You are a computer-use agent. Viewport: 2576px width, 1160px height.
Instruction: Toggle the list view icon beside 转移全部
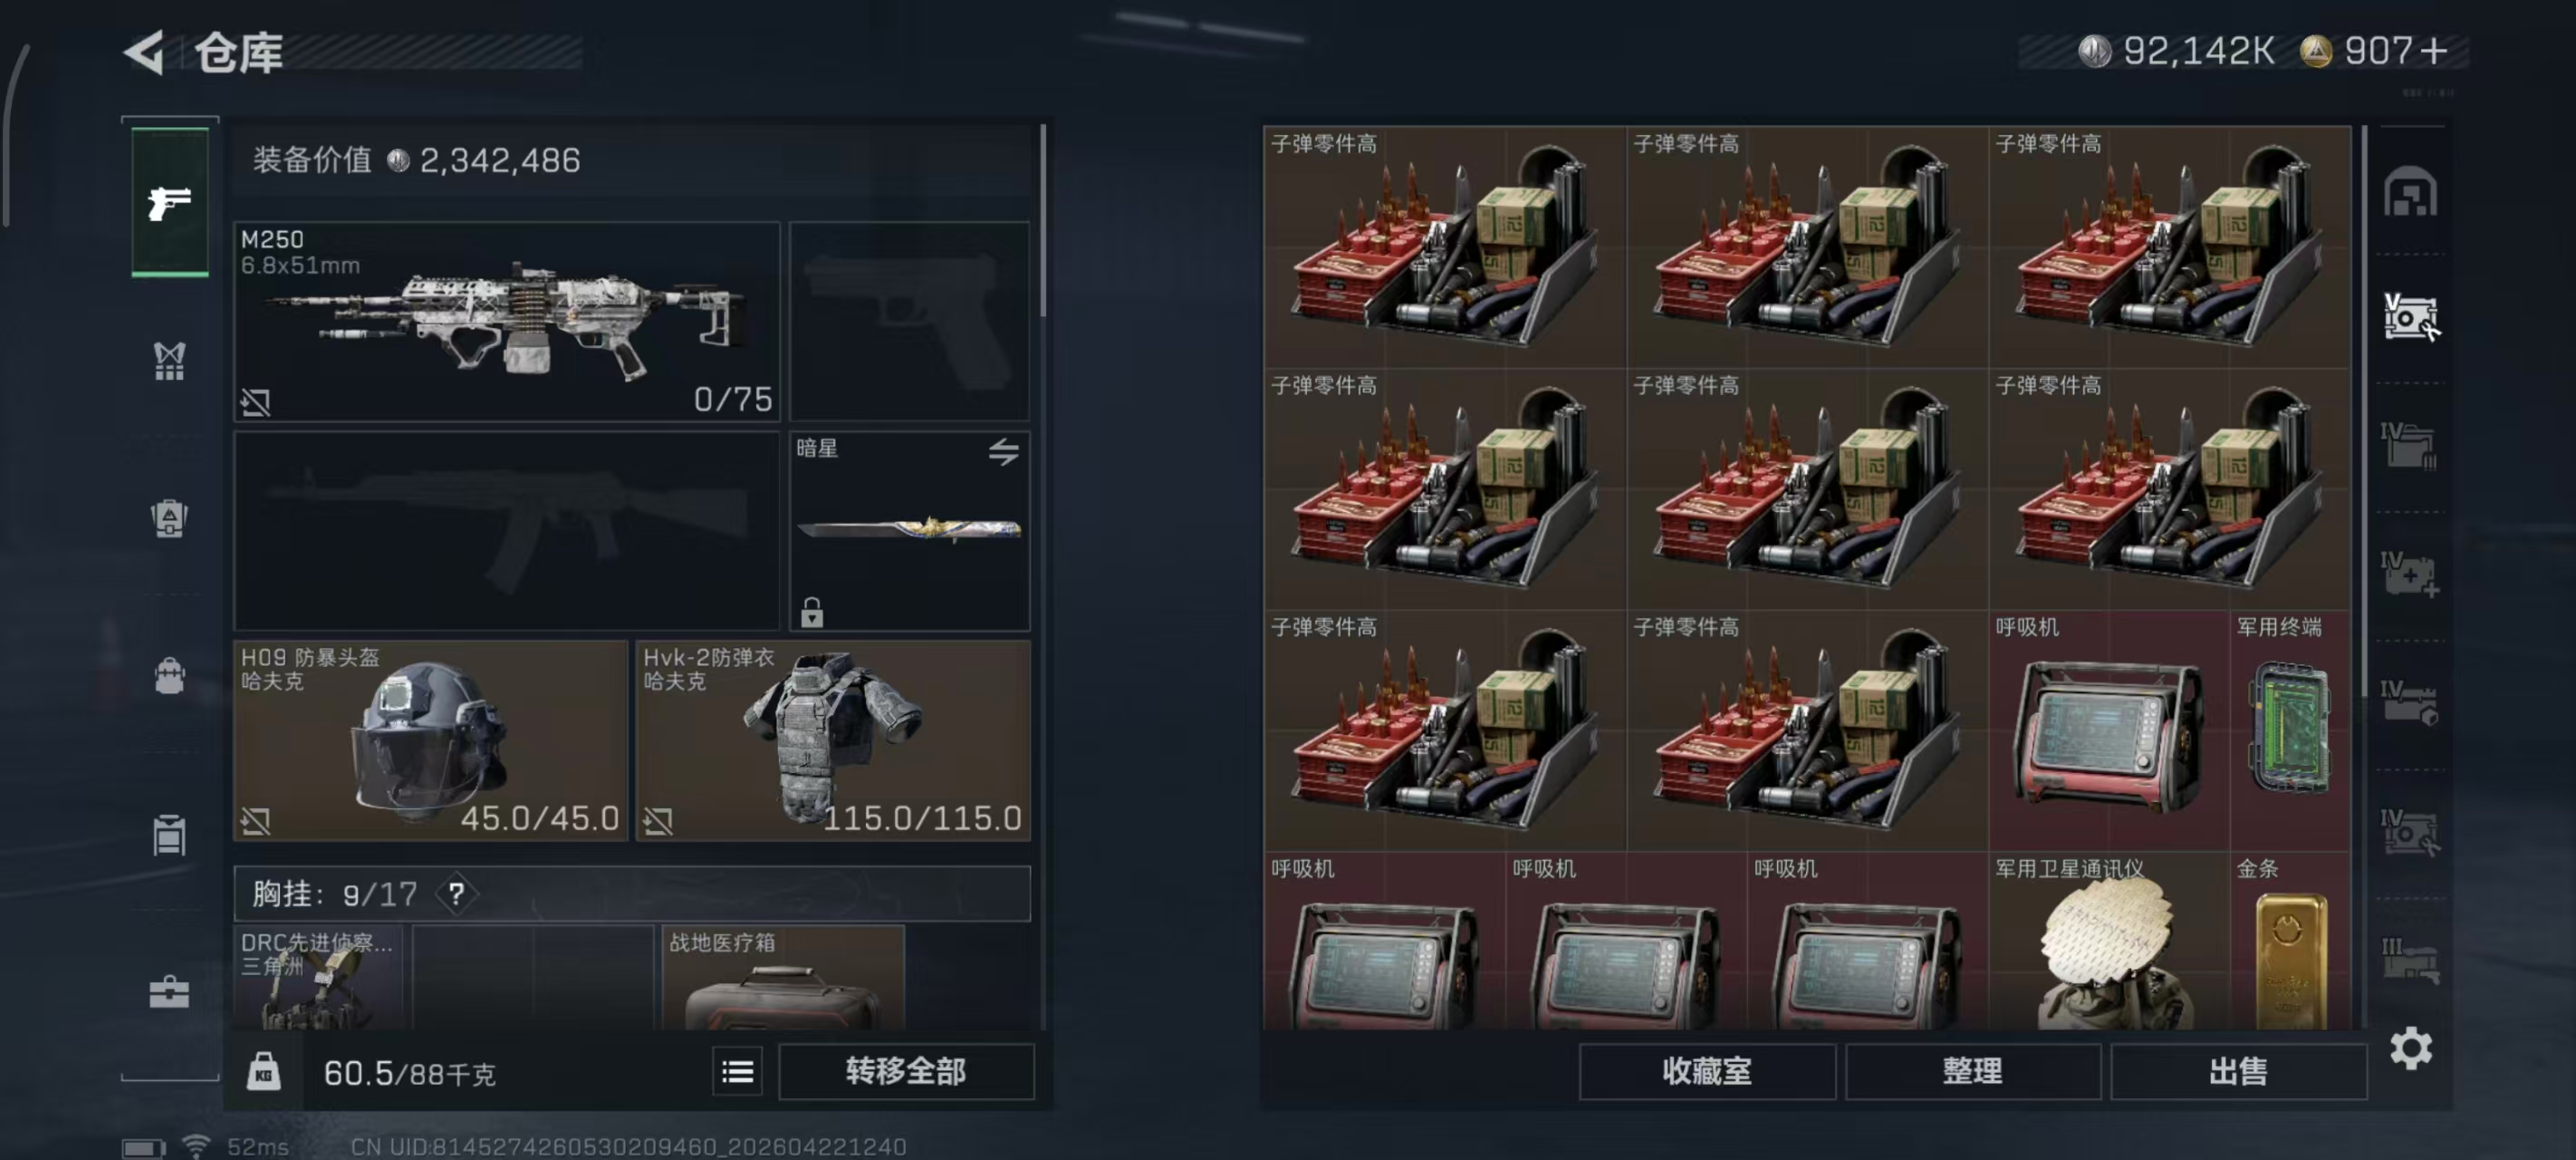point(737,1073)
